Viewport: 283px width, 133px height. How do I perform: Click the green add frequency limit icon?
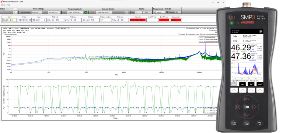click(x=85, y=12)
